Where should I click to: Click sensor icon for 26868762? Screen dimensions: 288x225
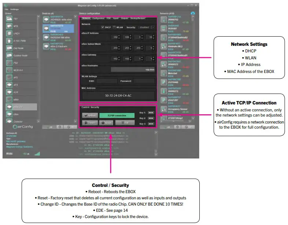tap(164, 19)
